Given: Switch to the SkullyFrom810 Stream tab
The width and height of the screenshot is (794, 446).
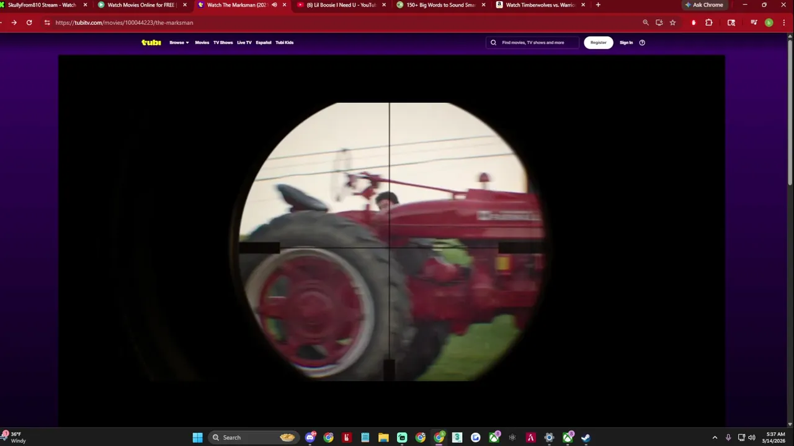Looking at the screenshot, I should pos(42,5).
